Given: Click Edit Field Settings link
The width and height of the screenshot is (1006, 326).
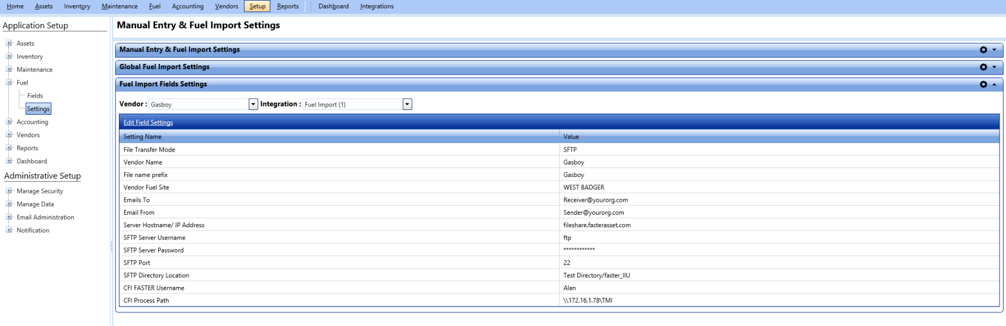Looking at the screenshot, I should pos(148,122).
